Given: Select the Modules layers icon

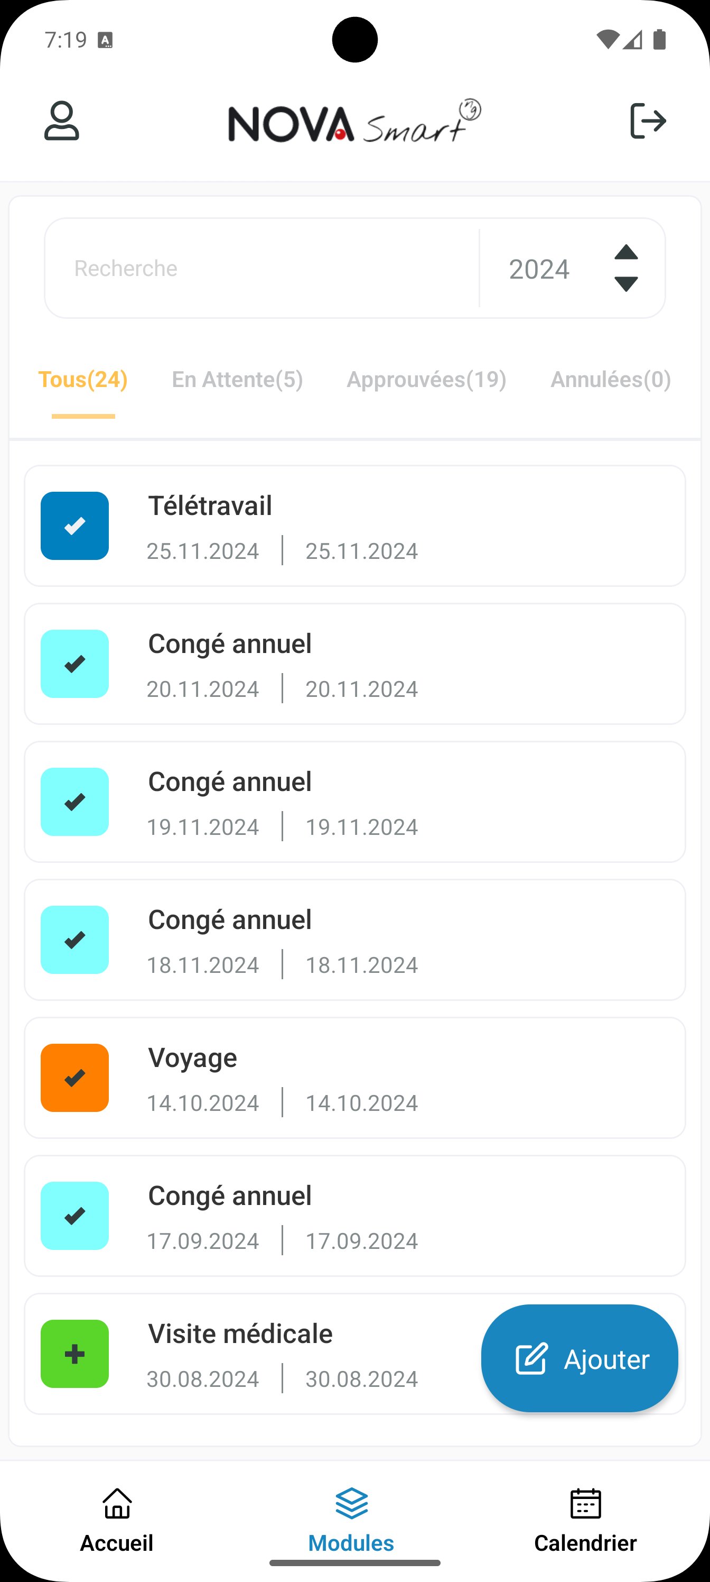Looking at the screenshot, I should click(x=352, y=1503).
